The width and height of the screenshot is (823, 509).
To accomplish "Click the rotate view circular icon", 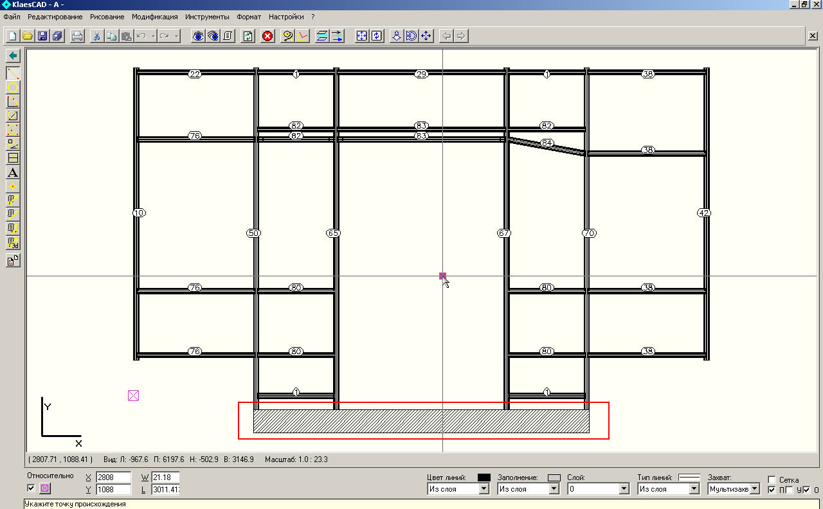I will point(411,36).
